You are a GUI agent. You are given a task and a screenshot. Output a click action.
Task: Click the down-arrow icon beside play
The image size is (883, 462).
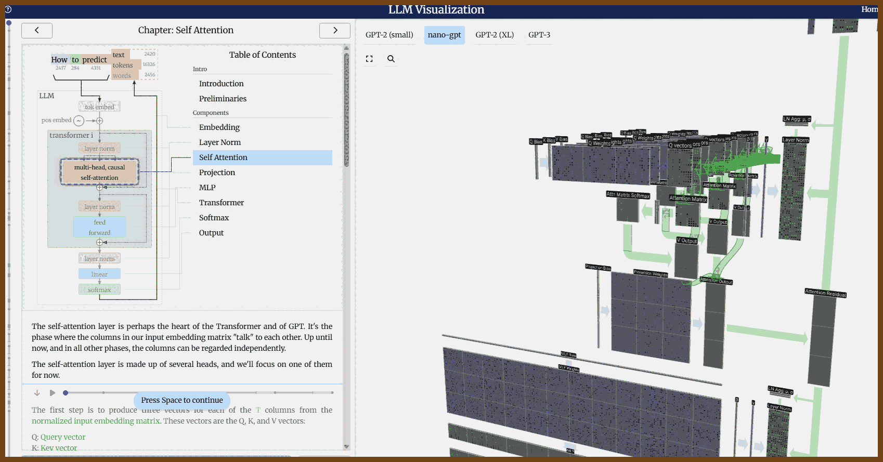37,393
